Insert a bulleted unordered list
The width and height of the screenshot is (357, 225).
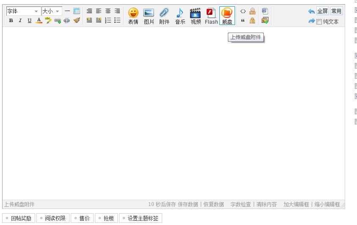coord(117,20)
